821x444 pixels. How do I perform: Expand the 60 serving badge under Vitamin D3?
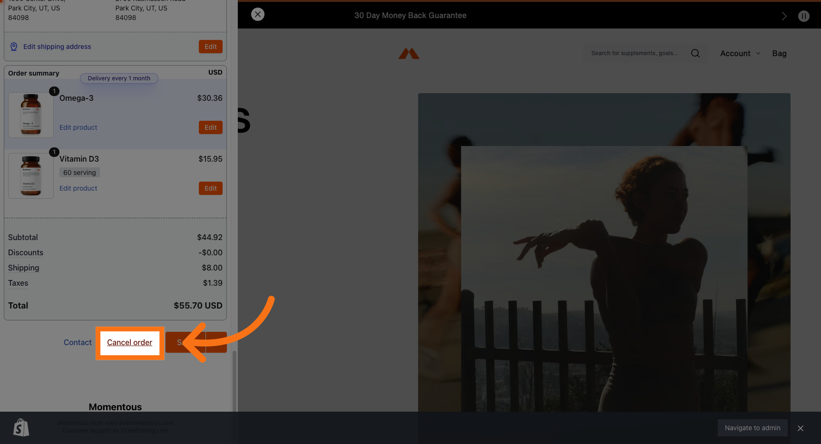coord(79,172)
